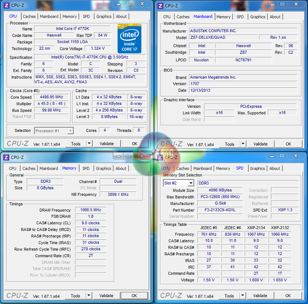Screen dimensions: 308x304
Task: Click Validate in the SPD window
Action: [x=260, y=296]
